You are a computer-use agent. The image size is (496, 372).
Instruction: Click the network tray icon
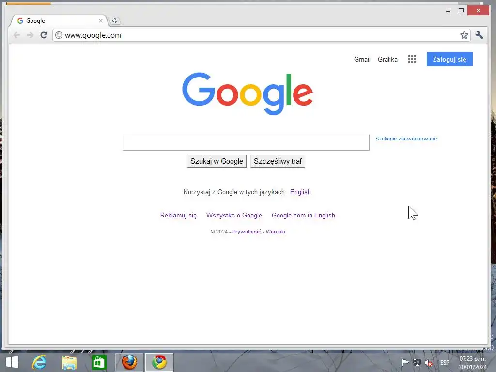click(417, 363)
